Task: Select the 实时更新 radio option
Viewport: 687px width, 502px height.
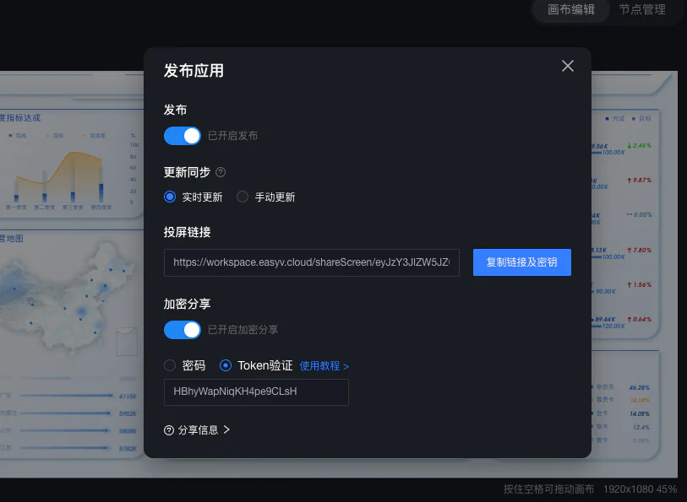Action: coord(170,197)
